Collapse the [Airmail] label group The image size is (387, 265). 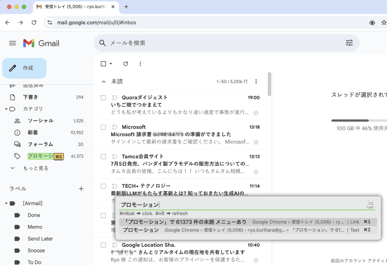click(x=6, y=203)
